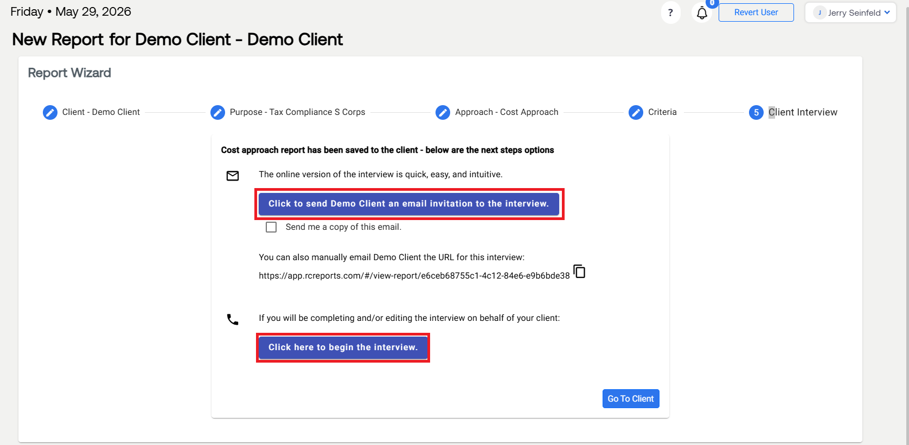This screenshot has width=909, height=445.
Task: Send Demo Client an email invitation
Action: [409, 204]
